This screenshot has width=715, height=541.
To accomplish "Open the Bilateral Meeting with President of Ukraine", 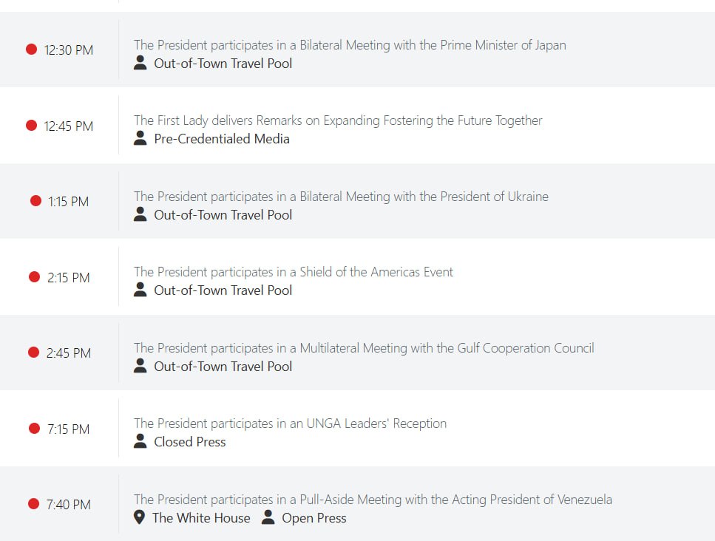I will tap(341, 197).
